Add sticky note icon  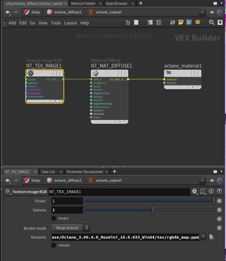(x=181, y=22)
